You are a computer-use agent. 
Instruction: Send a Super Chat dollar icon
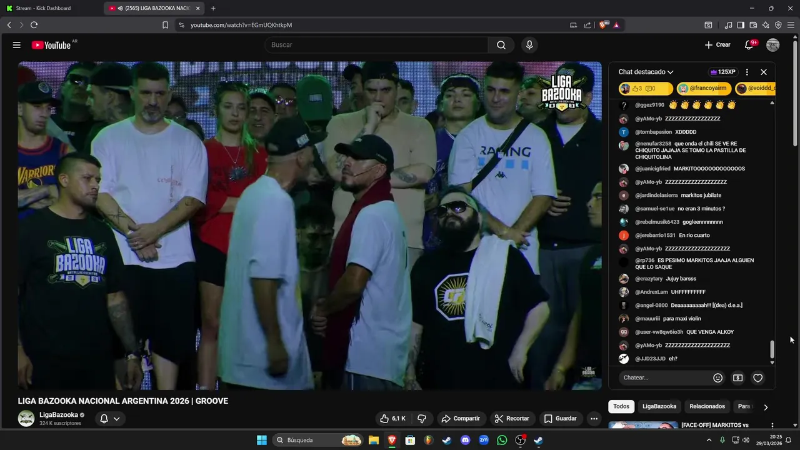[x=737, y=377]
